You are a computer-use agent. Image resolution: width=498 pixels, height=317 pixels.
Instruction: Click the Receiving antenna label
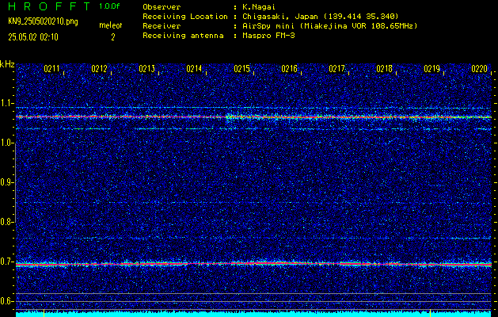tap(183, 36)
